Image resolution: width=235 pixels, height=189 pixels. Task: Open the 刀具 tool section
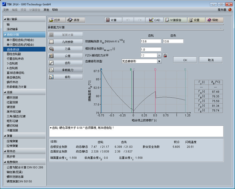click(65, 49)
